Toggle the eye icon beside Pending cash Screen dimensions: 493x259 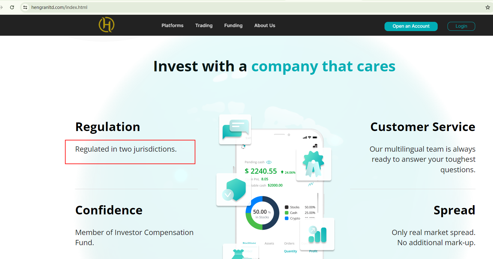tap(269, 162)
